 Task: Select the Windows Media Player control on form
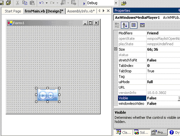pyautogui.click(x=48, y=95)
